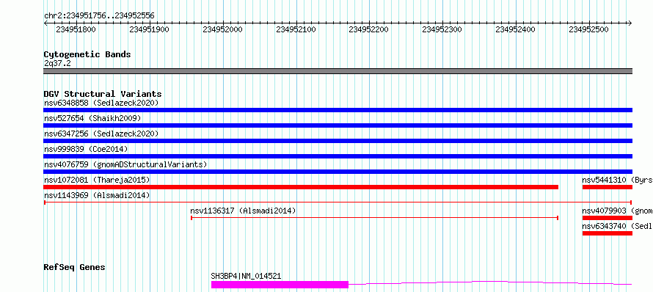This screenshot has width=653, height=292.
Task: Click the thin red line of nsv1136317
Action: [374, 218]
